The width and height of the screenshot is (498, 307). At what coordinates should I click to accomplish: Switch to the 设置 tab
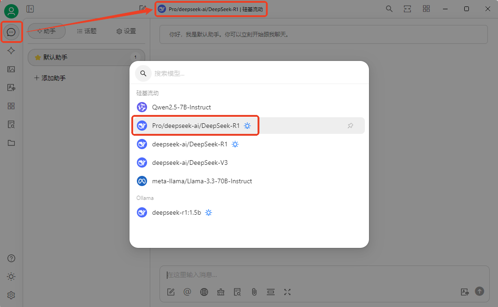(126, 31)
